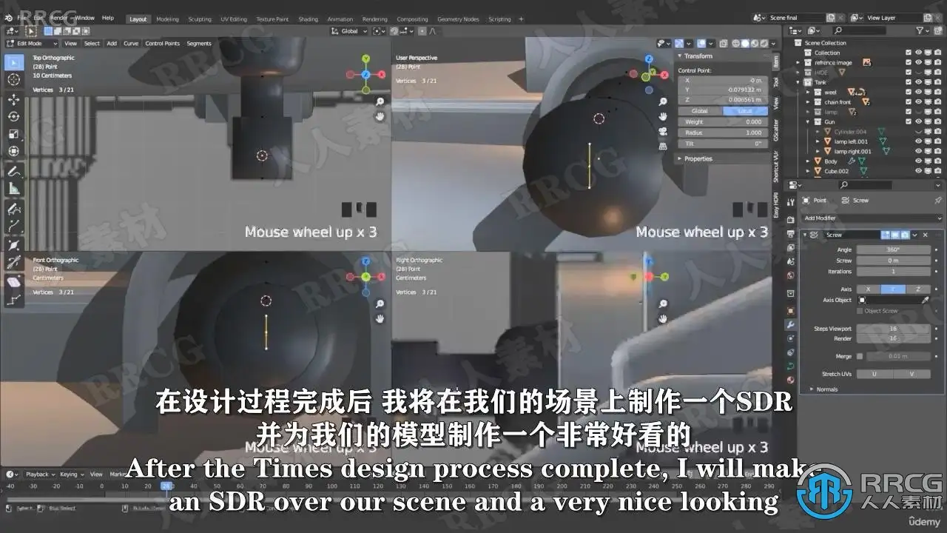This screenshot has height=533, width=947.
Task: Open the outliner filter funnel
Action: (920, 30)
